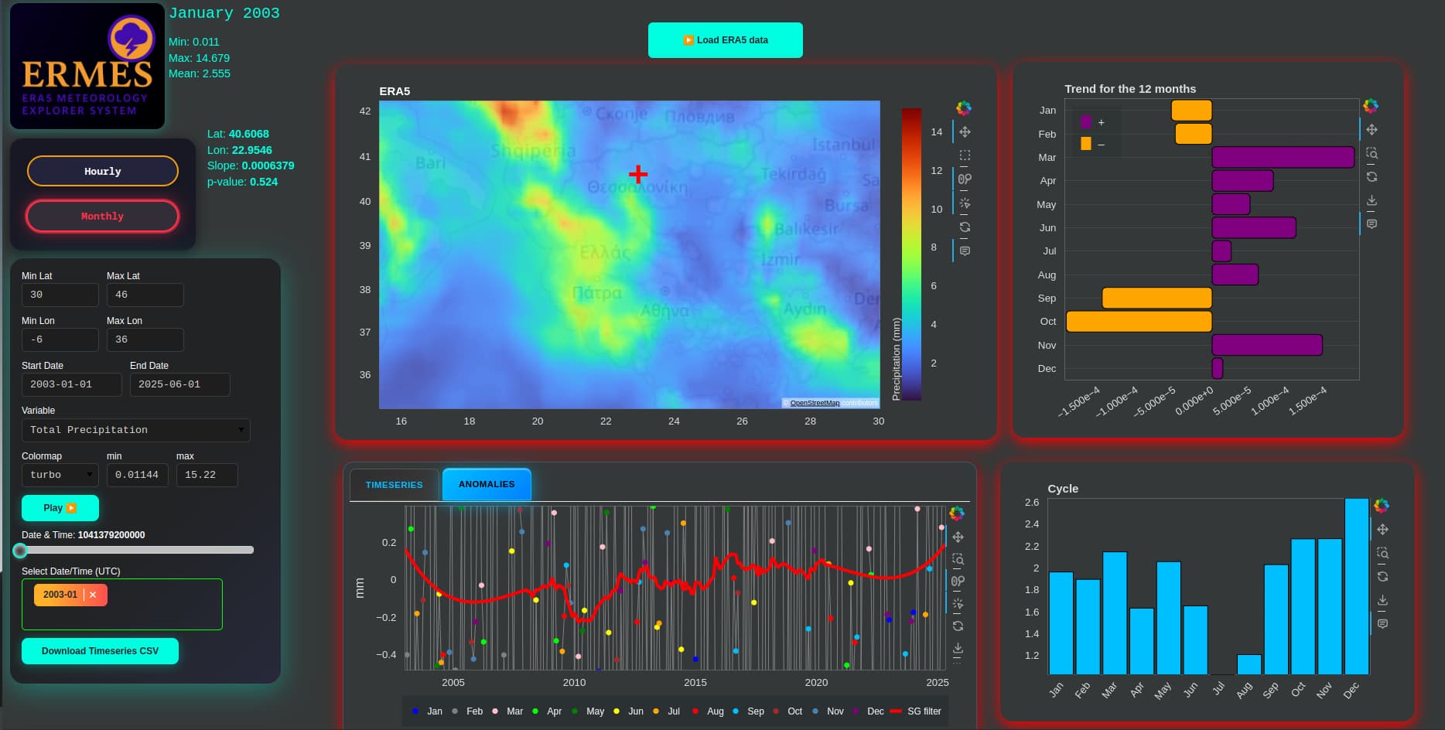Activate the Pan tool on the ERA5 map toolbar
1445x730 pixels.
coord(965,132)
